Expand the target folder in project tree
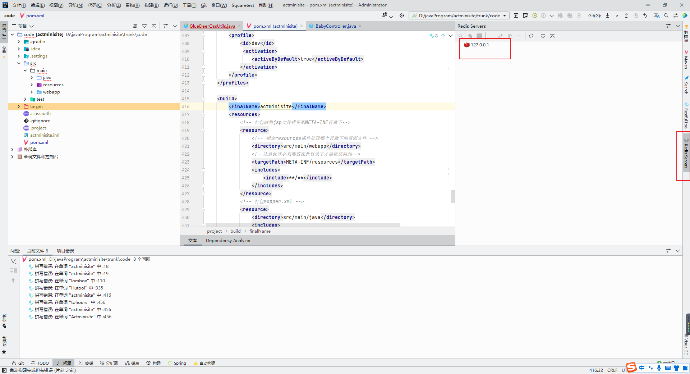Screen dimensions: 690x374 pyautogui.click(x=19, y=106)
